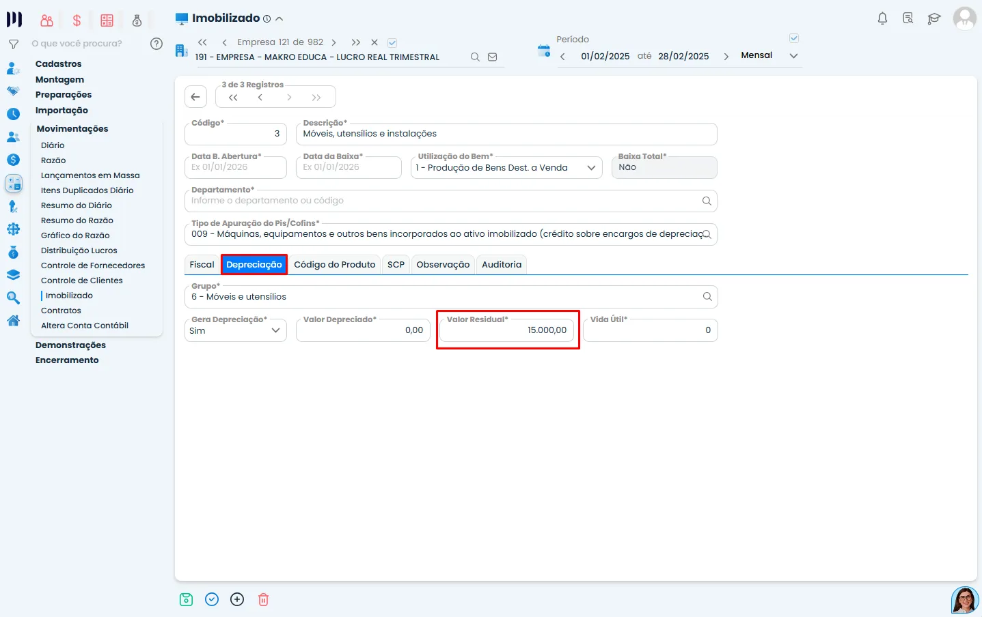Screen dimensions: 982x617
Task: Open Controle de Fornecedores menu item
Action: pos(93,266)
